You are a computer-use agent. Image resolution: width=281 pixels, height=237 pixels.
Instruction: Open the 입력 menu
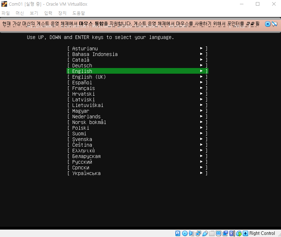pyautogui.click(x=48, y=13)
